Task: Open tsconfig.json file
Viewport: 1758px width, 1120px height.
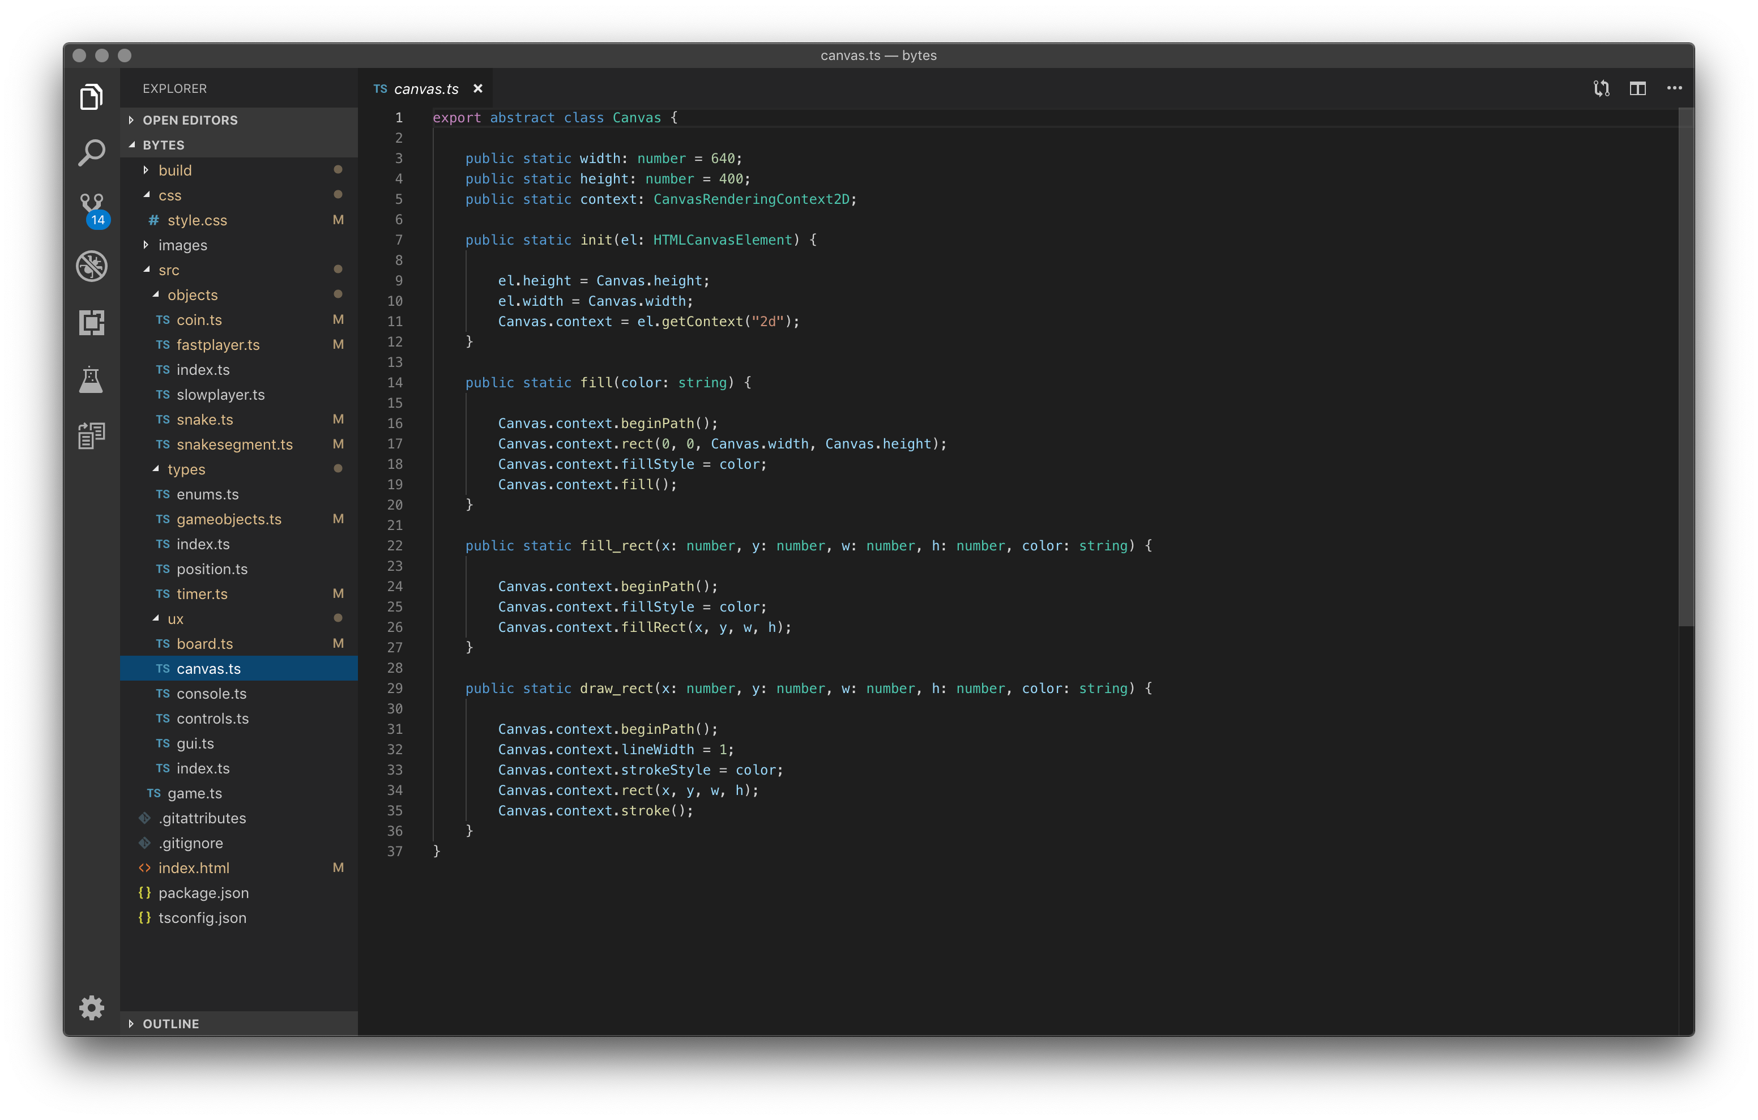Action: pos(240,918)
